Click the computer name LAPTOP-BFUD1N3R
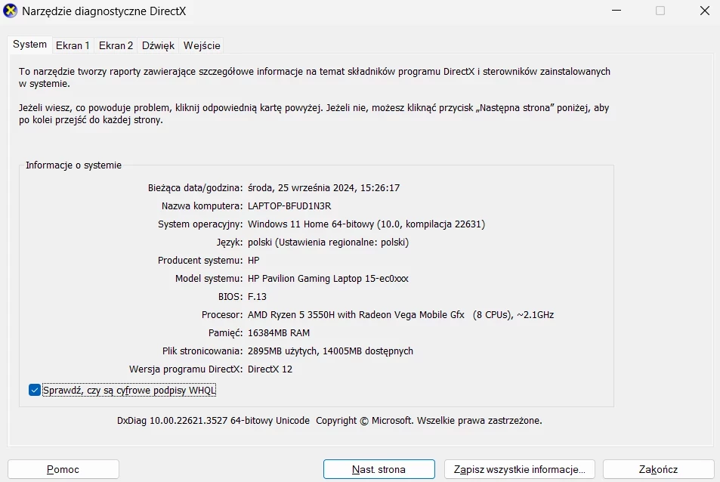Screen dimensions: 720x482 tap(289, 205)
